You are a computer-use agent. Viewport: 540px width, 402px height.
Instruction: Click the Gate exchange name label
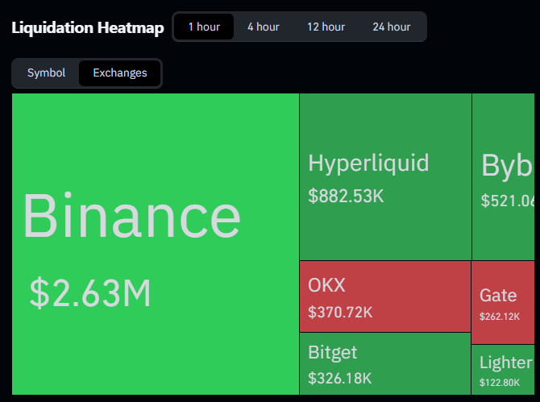click(498, 296)
